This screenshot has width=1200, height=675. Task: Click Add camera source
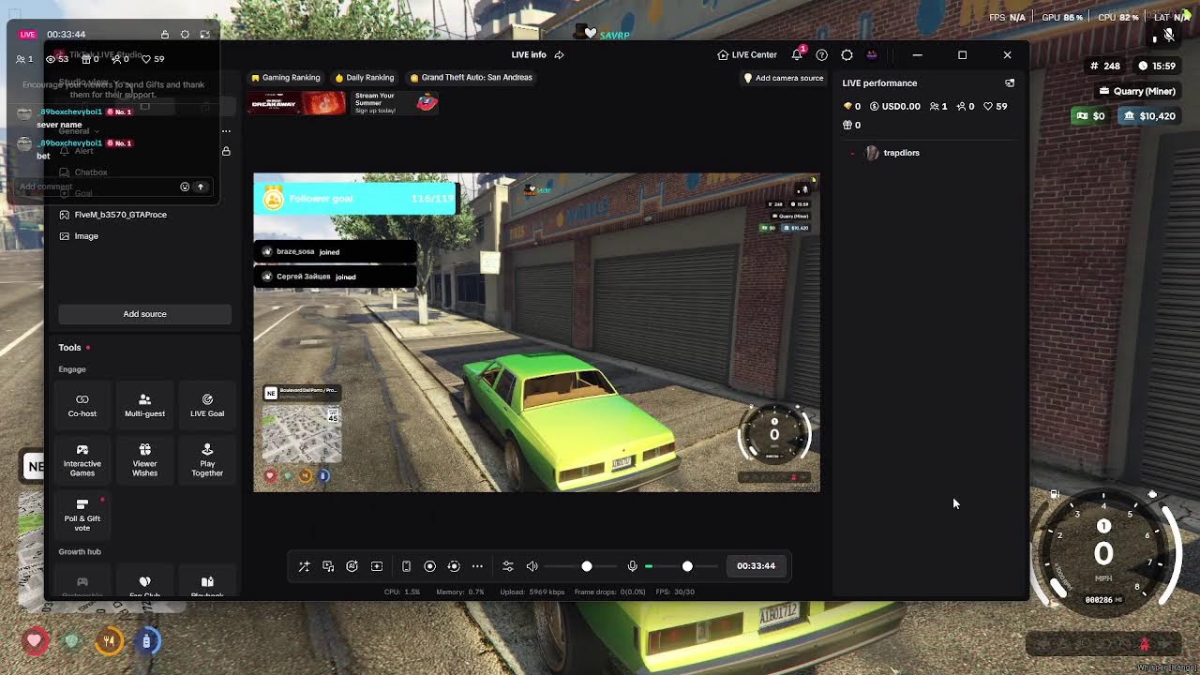[x=783, y=78]
